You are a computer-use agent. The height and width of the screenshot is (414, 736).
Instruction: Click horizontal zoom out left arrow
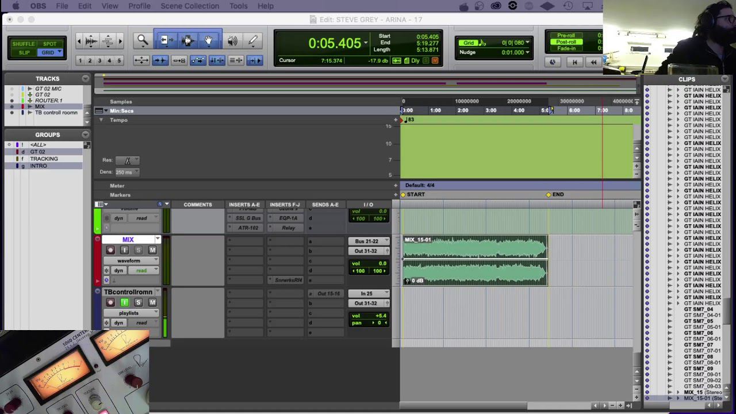click(x=79, y=40)
